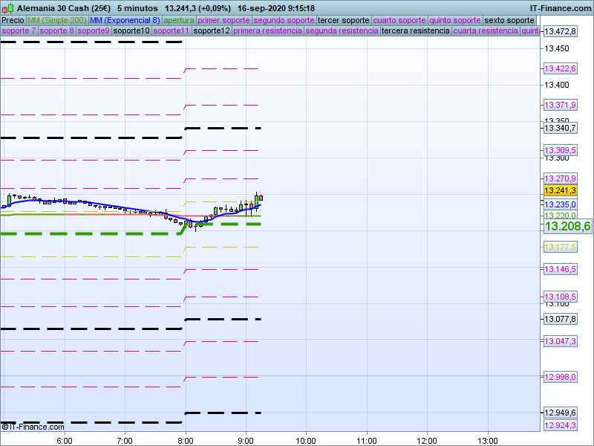
Task: Click the 13.472,8 price tag
Action: [x=560, y=31]
